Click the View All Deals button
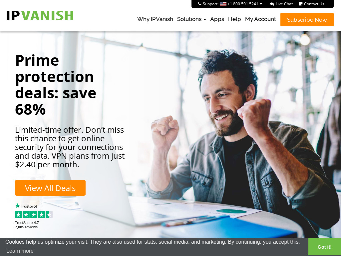The width and height of the screenshot is (341, 256). coord(50,188)
